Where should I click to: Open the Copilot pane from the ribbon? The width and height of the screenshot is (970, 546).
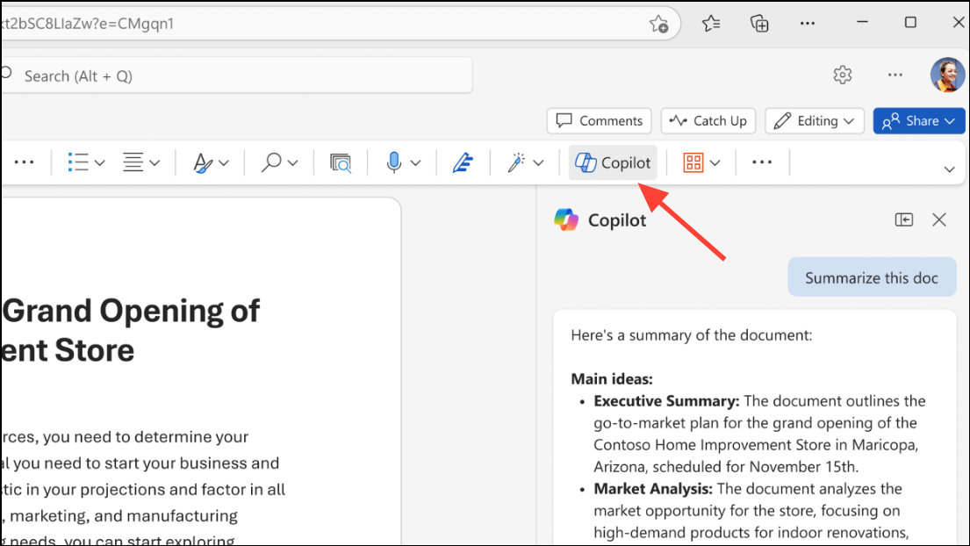coord(613,162)
